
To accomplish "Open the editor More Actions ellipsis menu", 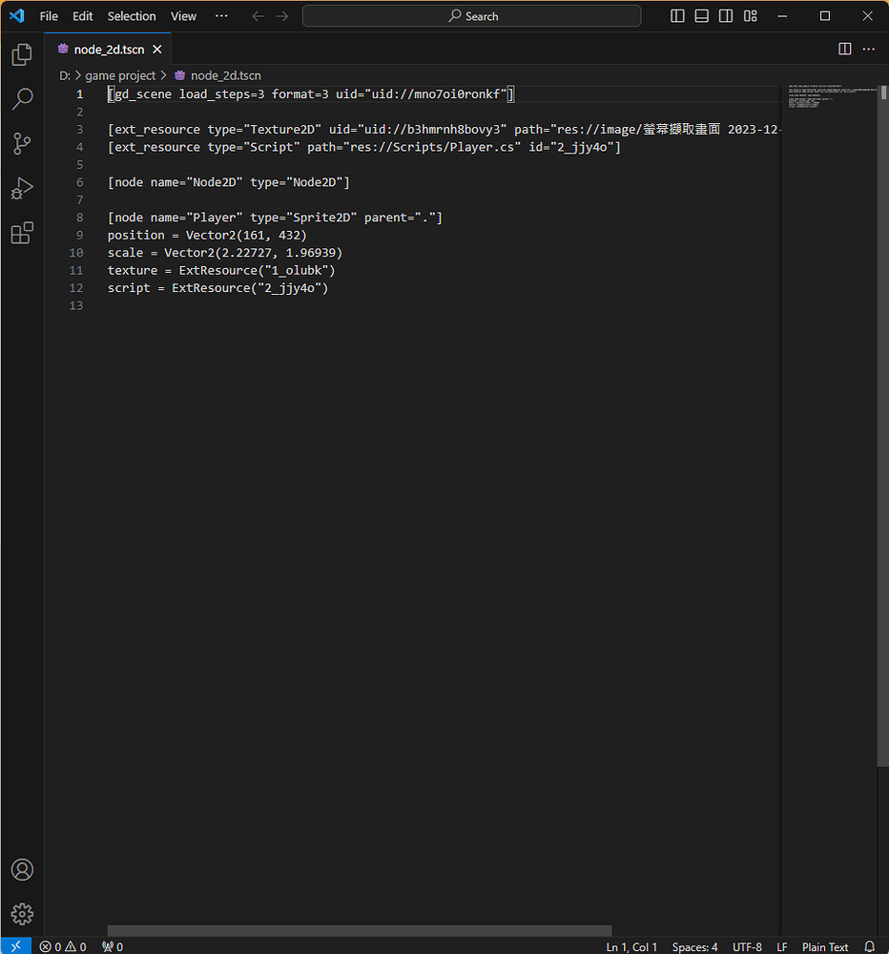I will (x=868, y=49).
